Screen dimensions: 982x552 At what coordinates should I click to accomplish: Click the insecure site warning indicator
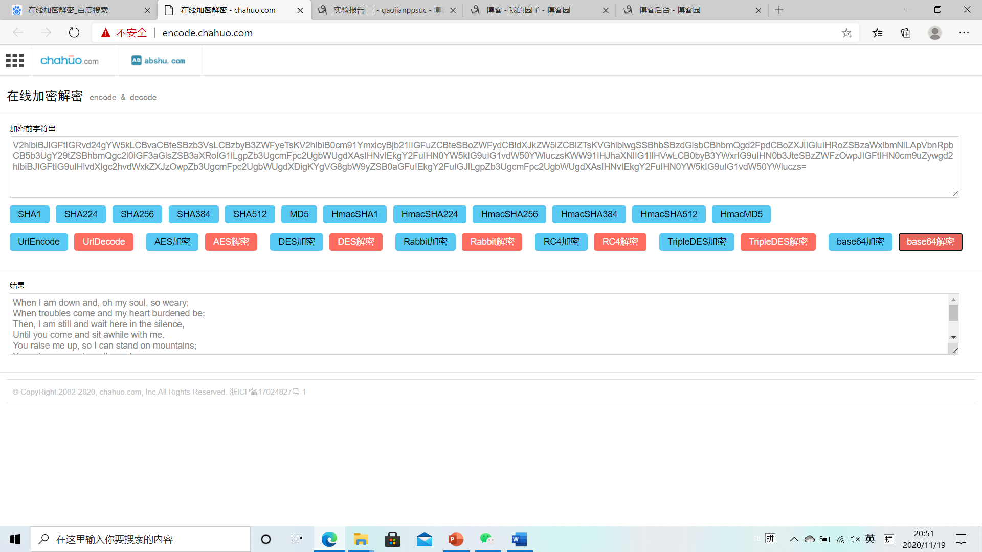pyautogui.click(x=124, y=33)
